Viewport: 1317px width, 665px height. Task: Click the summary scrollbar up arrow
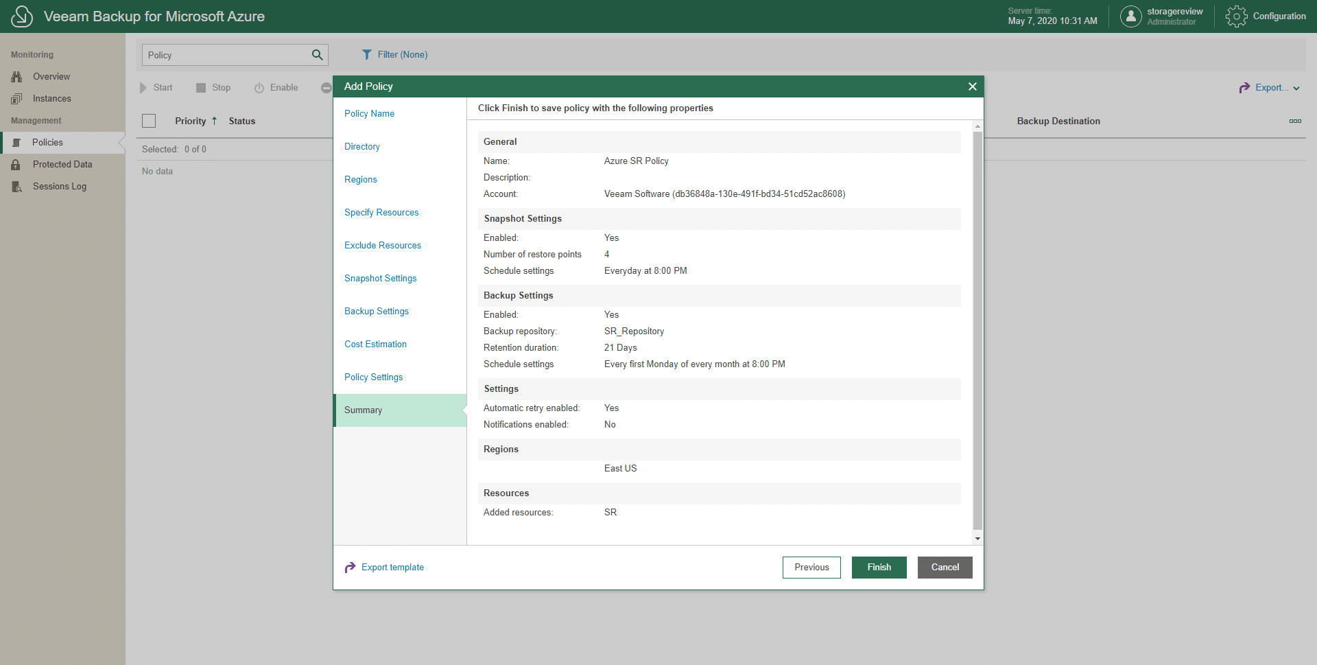(x=977, y=127)
